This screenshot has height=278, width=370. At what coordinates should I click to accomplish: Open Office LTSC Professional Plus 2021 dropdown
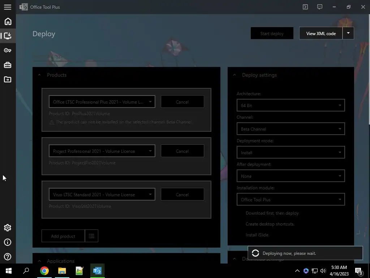102,102
